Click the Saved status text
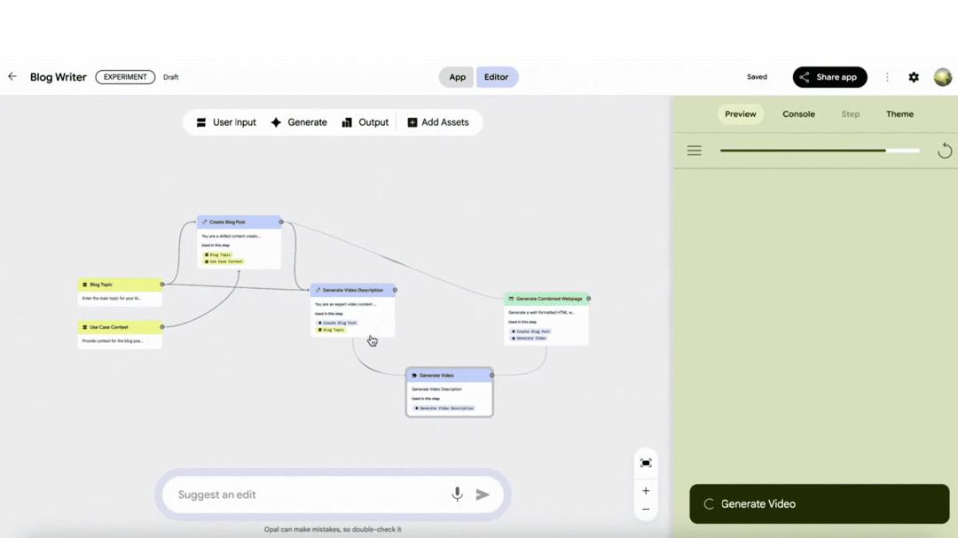 pyautogui.click(x=757, y=77)
